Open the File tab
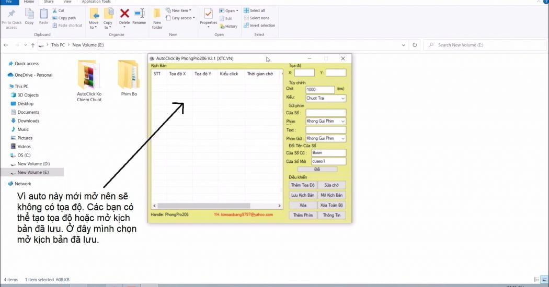 pos(9,2)
